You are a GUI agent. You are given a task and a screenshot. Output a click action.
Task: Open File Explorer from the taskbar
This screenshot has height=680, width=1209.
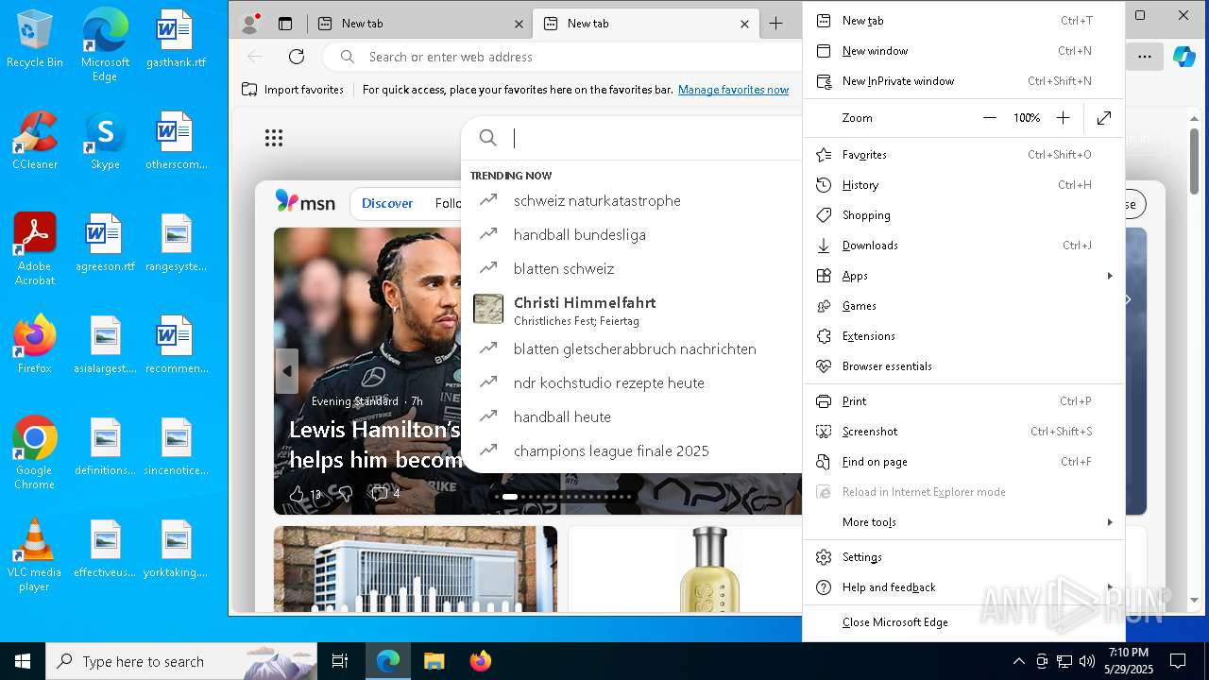click(434, 661)
